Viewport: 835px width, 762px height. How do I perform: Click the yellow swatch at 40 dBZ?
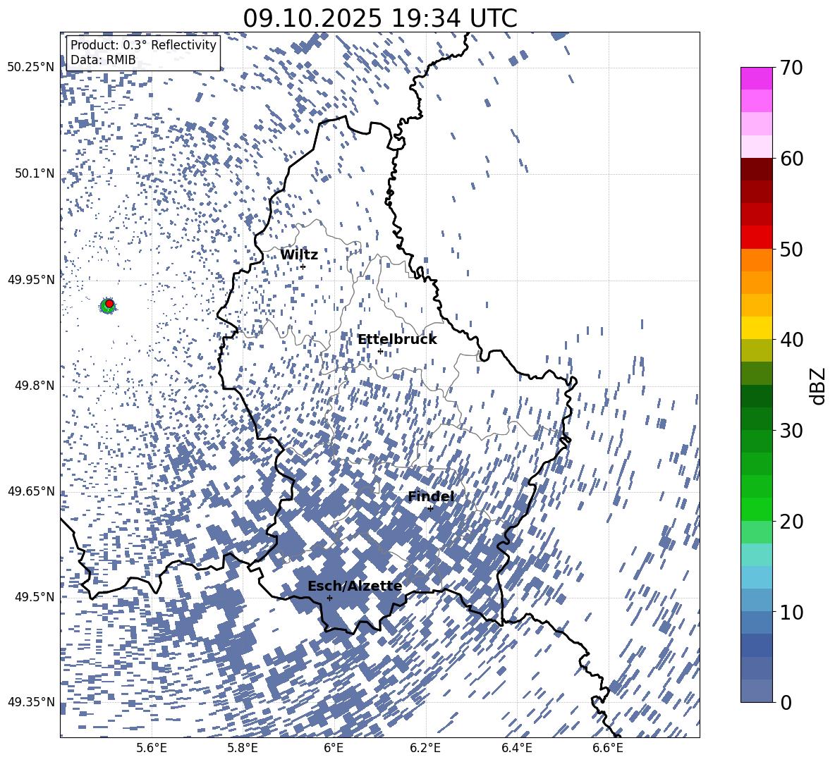pos(757,328)
